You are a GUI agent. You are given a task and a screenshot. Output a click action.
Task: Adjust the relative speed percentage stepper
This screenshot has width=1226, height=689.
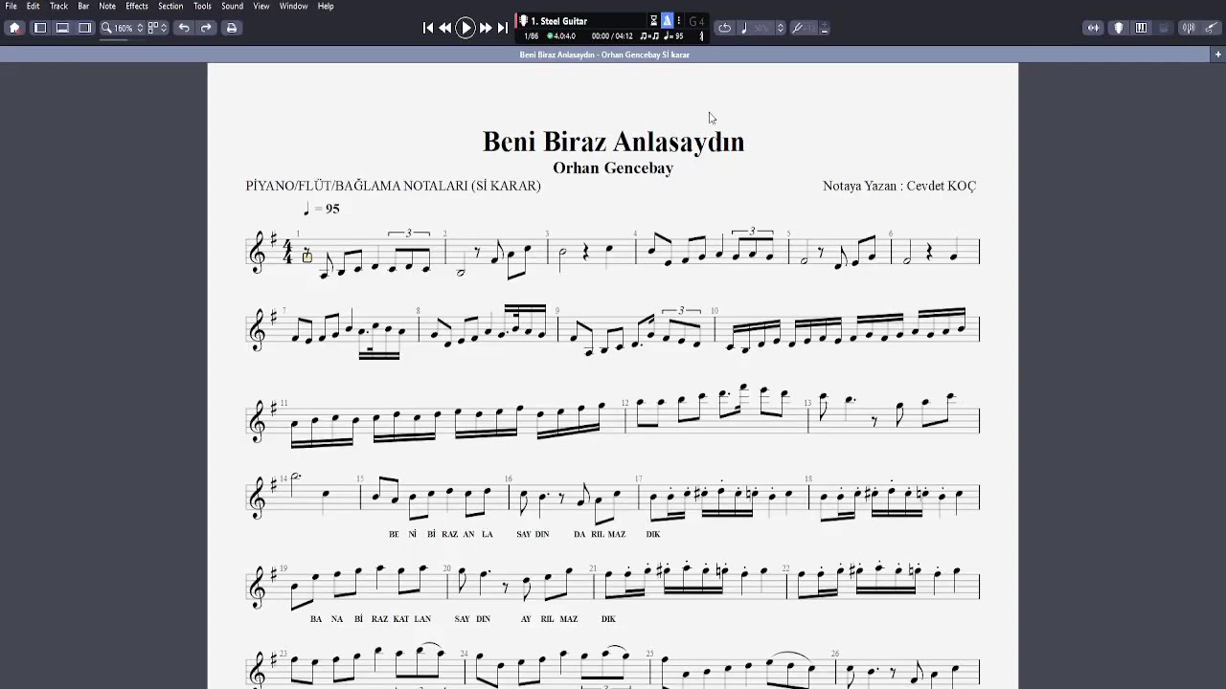(781, 28)
